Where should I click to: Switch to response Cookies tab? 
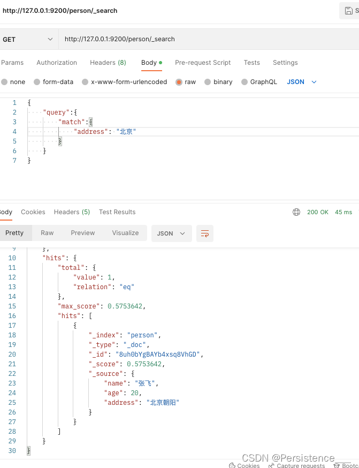click(x=33, y=212)
